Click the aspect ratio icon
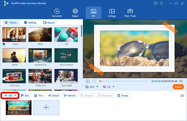Image resolution: width=187 pixels, height=121 pixels. tap(87, 87)
